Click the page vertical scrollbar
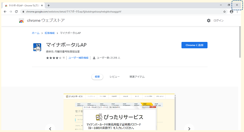 pyautogui.click(x=240, y=42)
